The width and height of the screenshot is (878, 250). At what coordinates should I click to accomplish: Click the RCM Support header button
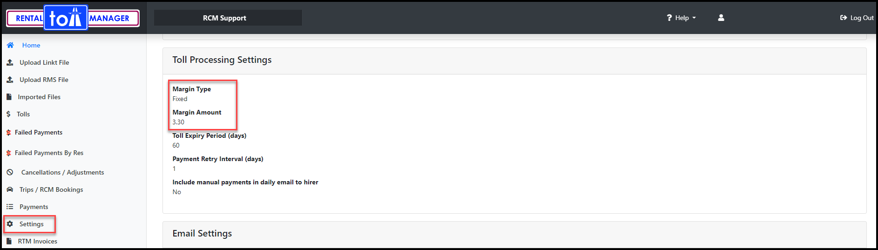pyautogui.click(x=228, y=18)
